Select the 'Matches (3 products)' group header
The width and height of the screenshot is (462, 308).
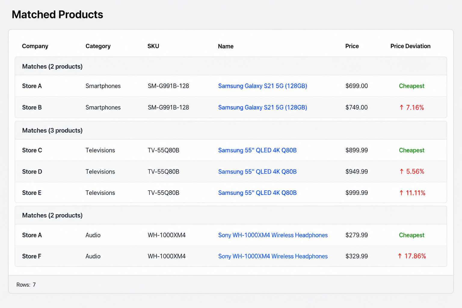[x=231, y=131]
